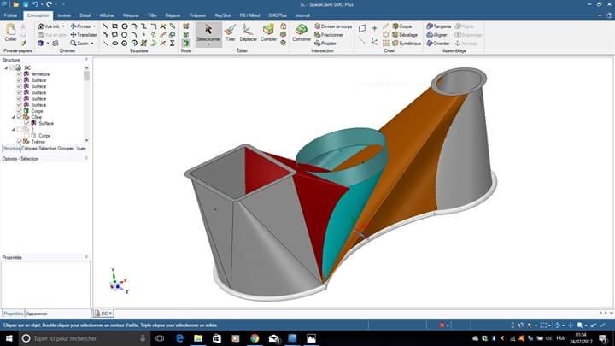This screenshot has height=346, width=615.
Task: Open the Fichier menu
Action: [11, 15]
